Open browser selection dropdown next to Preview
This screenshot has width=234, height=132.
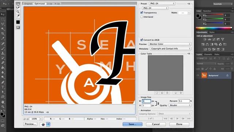48,124
